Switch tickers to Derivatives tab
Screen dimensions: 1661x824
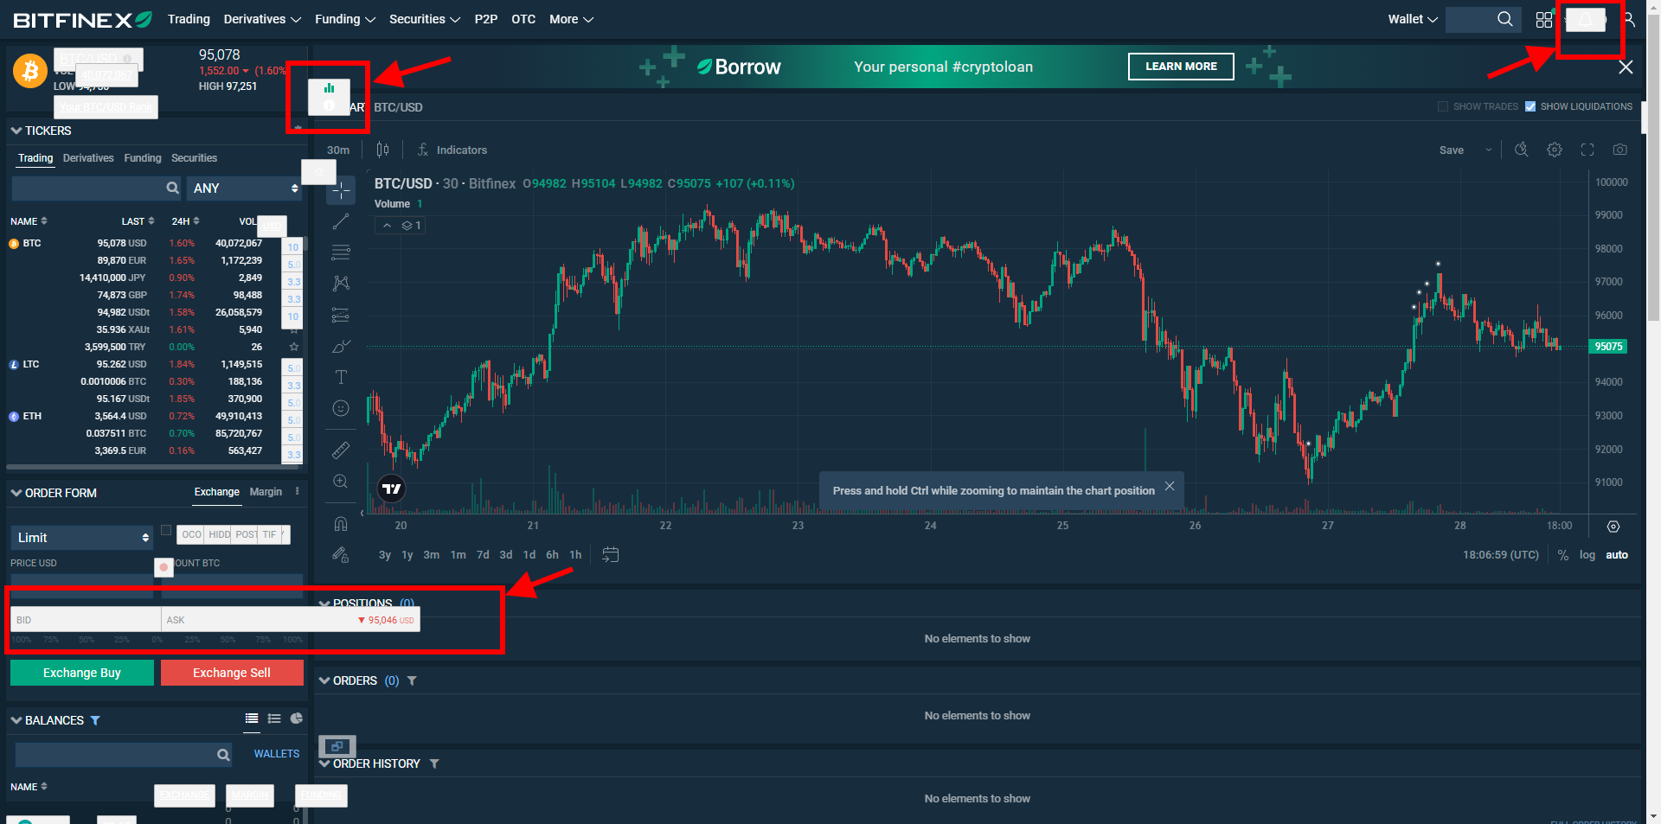coord(88,158)
